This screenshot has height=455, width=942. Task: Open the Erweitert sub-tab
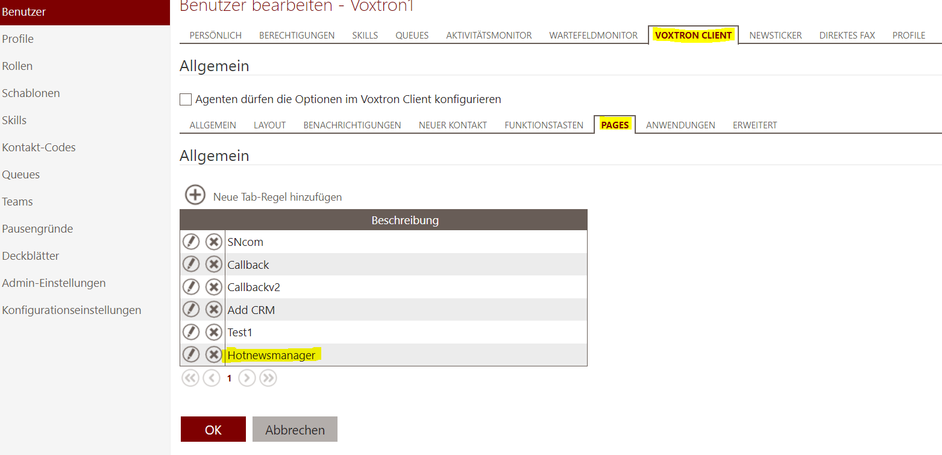(755, 125)
